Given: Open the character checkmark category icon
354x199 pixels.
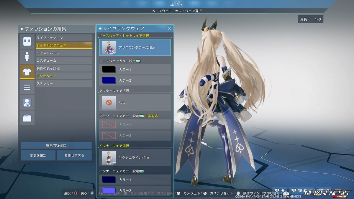Looking at the screenshot, I should (27, 103).
